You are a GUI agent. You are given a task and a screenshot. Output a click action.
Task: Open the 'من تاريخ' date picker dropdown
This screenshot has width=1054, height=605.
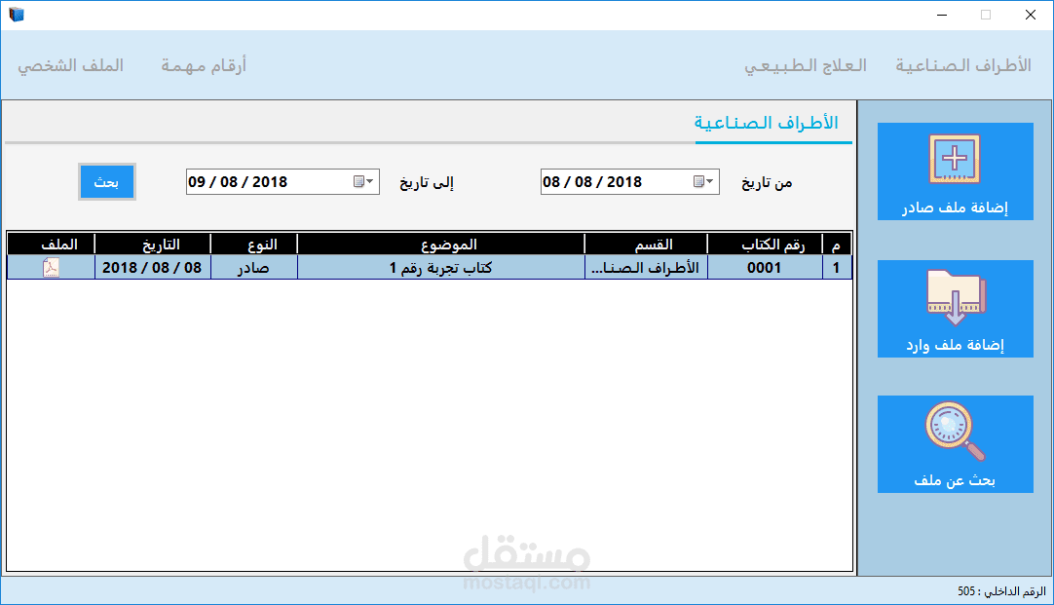tap(703, 181)
